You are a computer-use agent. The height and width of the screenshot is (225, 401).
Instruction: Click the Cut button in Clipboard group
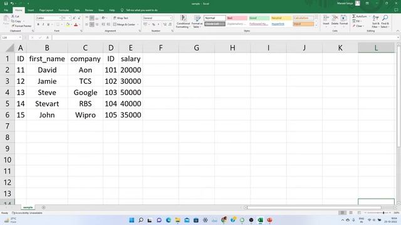tap(15, 16)
